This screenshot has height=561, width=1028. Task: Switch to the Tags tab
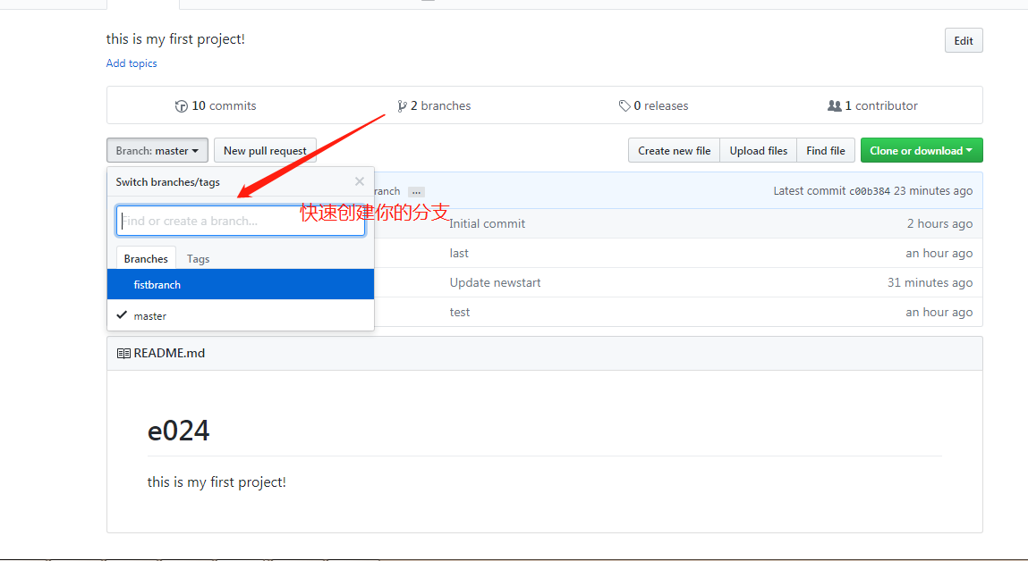click(x=198, y=258)
